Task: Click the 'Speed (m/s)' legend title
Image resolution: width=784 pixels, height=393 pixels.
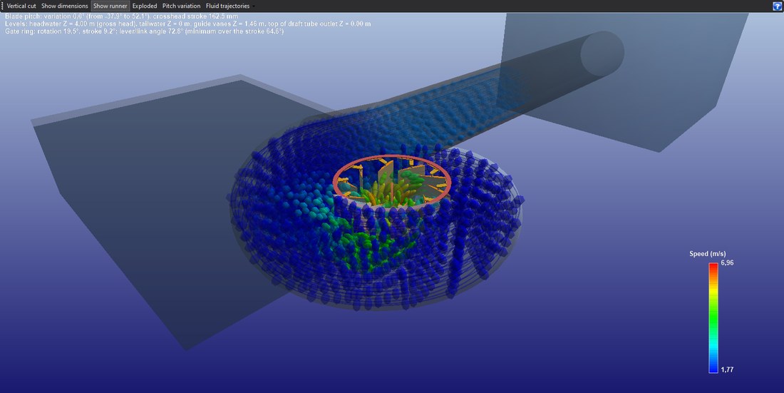Action: [708, 254]
